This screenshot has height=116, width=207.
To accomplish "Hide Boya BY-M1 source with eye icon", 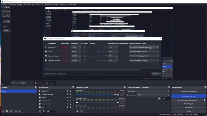I will click(x=68, y=91).
